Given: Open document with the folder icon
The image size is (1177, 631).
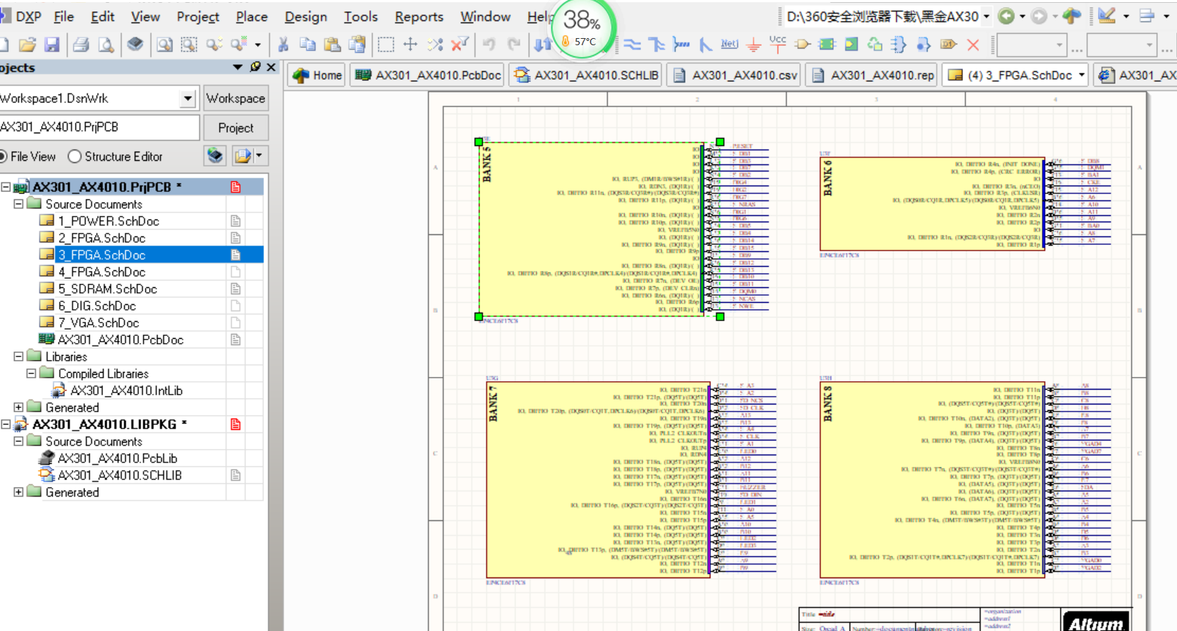Looking at the screenshot, I should coord(28,45).
